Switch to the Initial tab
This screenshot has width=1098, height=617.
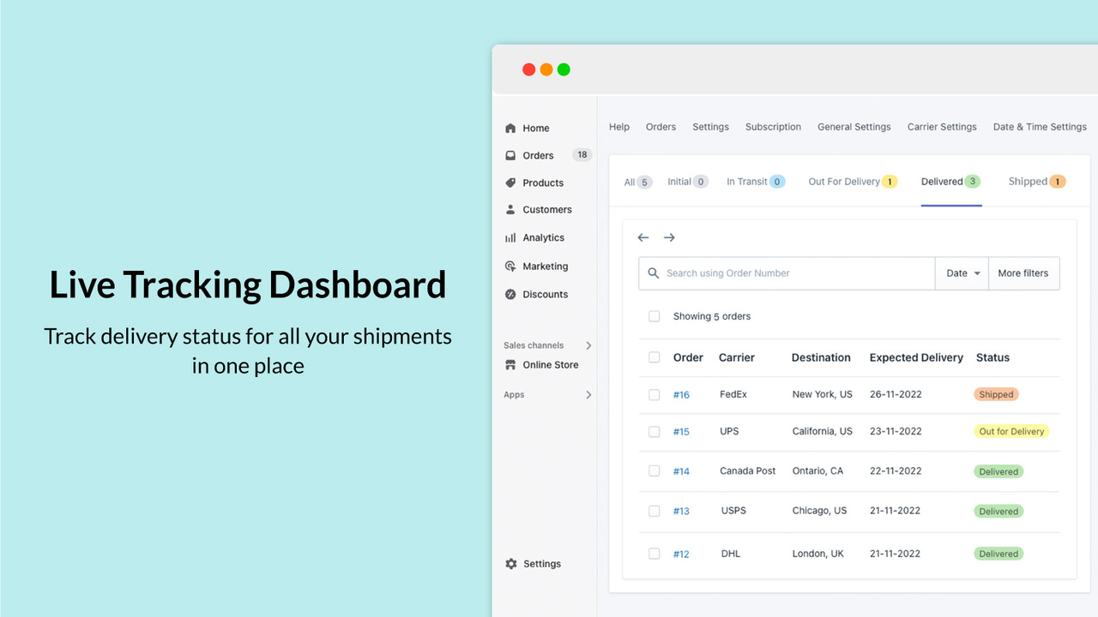pyautogui.click(x=688, y=182)
